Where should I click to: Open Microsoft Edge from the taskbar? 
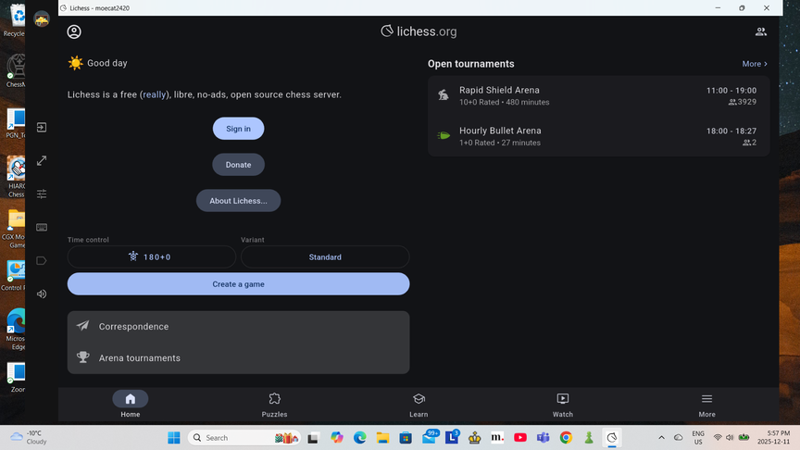coord(359,438)
